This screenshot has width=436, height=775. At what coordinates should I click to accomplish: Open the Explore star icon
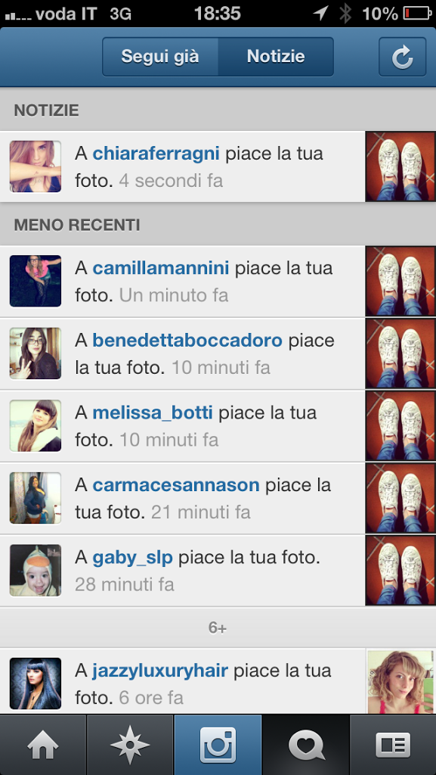[130, 745]
